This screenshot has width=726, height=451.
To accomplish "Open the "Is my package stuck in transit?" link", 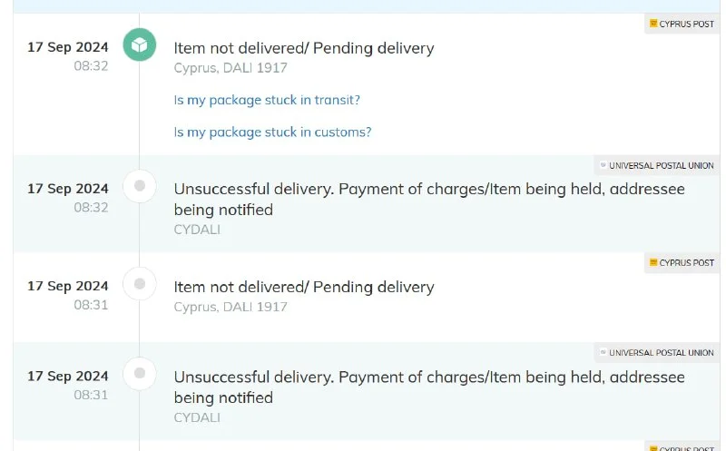I will click(x=267, y=100).
